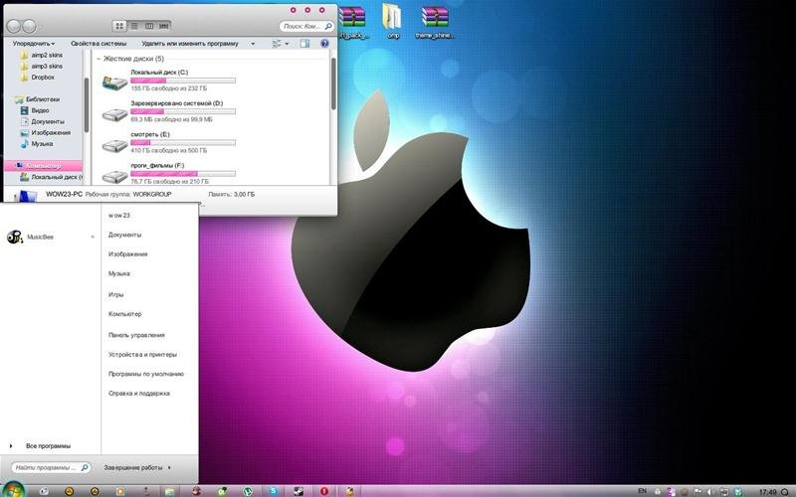Select the Local Disk (C:) drive icon

click(x=114, y=82)
